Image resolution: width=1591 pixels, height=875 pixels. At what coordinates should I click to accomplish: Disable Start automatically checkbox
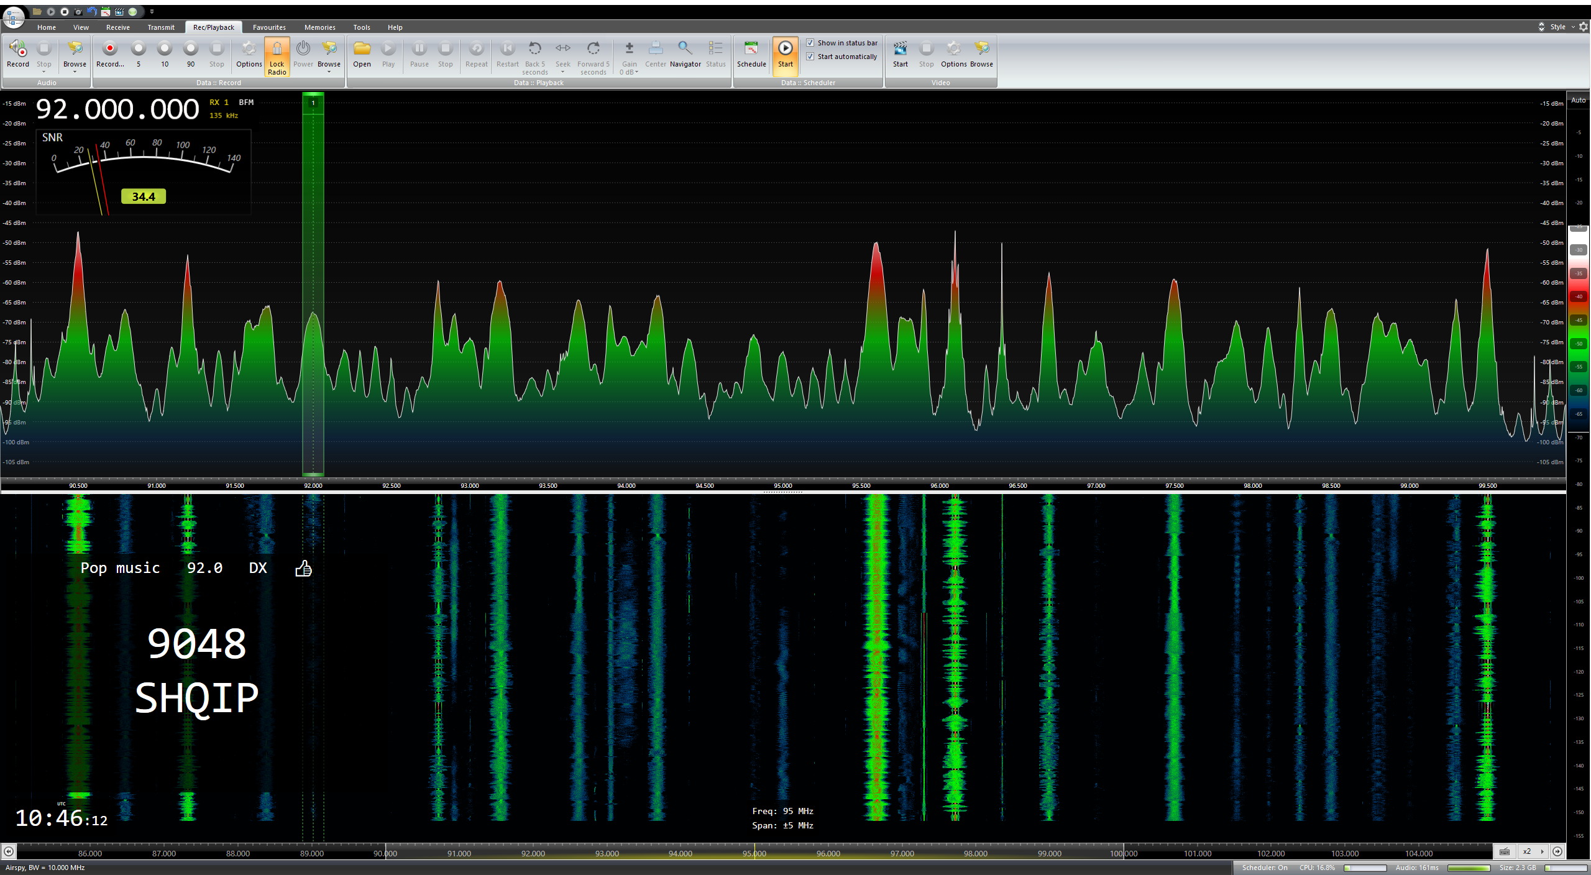pyautogui.click(x=810, y=57)
